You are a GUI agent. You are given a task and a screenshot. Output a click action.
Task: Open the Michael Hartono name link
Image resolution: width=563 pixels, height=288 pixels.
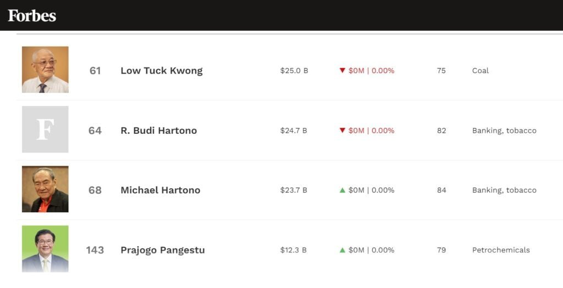click(x=161, y=190)
